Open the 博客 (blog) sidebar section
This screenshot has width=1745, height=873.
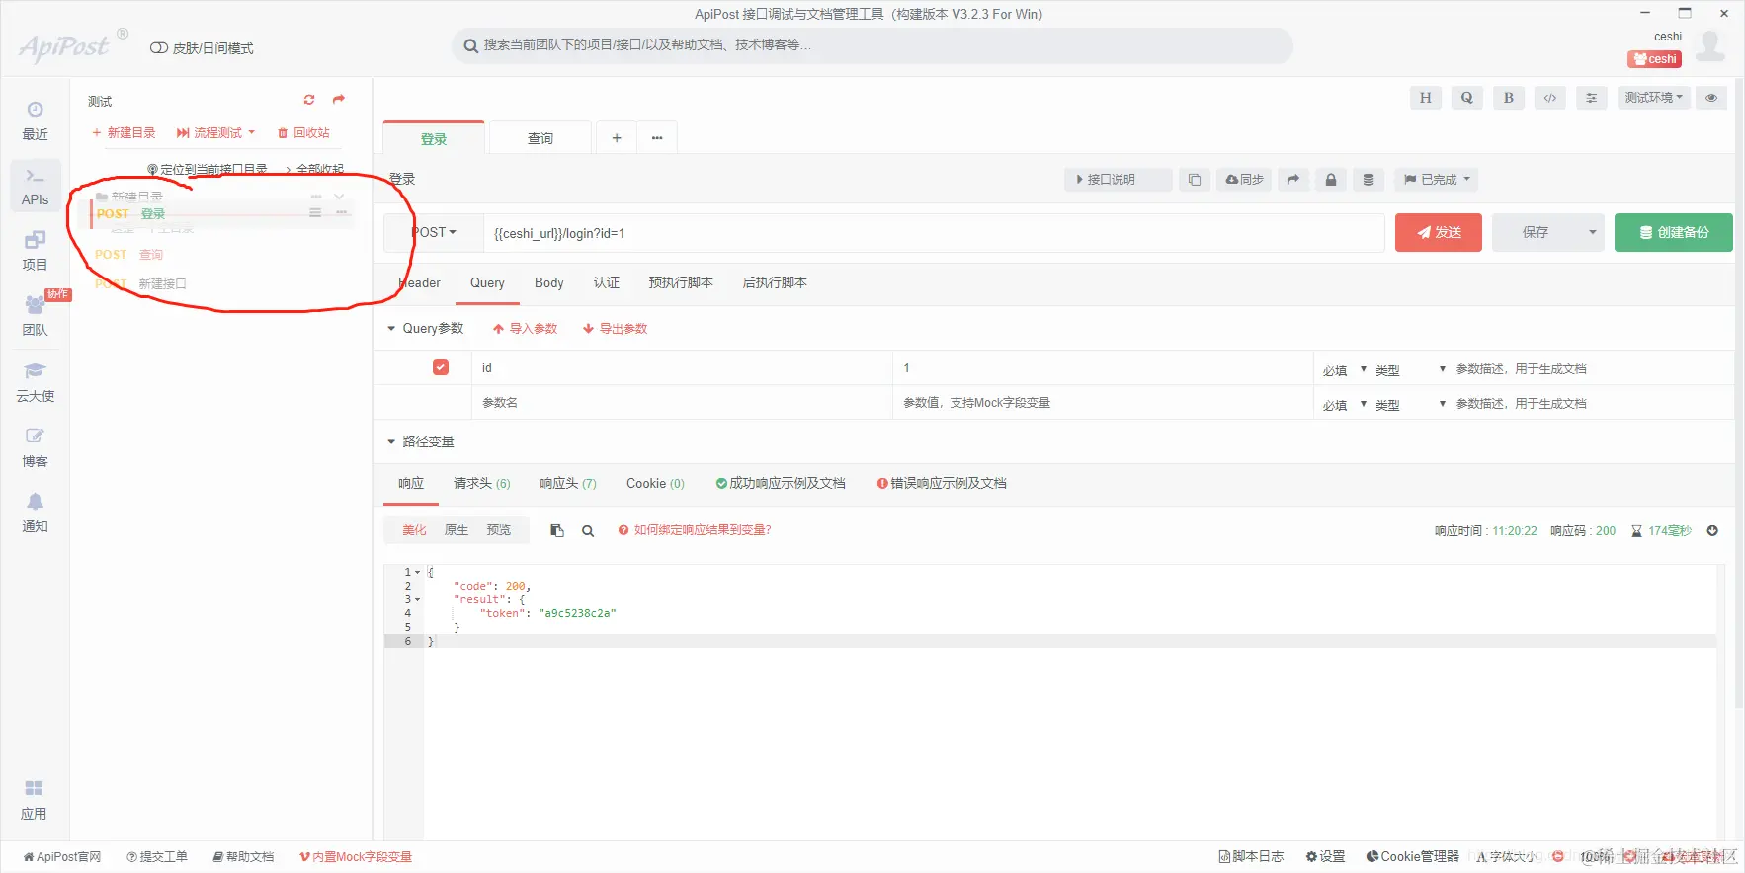(35, 447)
